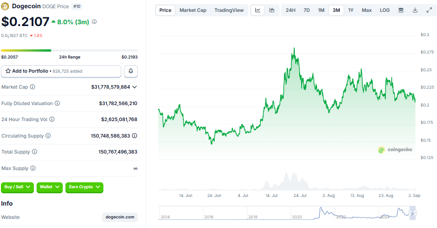The width and height of the screenshot is (437, 228).
Task: Click the $2,625,081,768 trading volume value
Action: click(x=119, y=119)
